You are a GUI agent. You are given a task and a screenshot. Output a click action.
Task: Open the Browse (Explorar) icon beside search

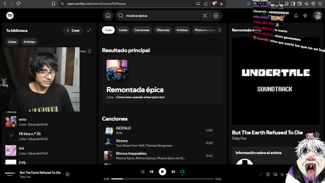[x=216, y=16]
